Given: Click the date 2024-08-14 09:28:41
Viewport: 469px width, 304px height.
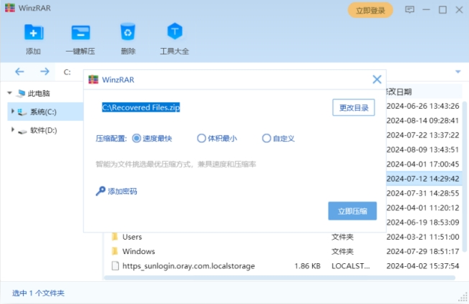Looking at the screenshot, I should (x=422, y=120).
